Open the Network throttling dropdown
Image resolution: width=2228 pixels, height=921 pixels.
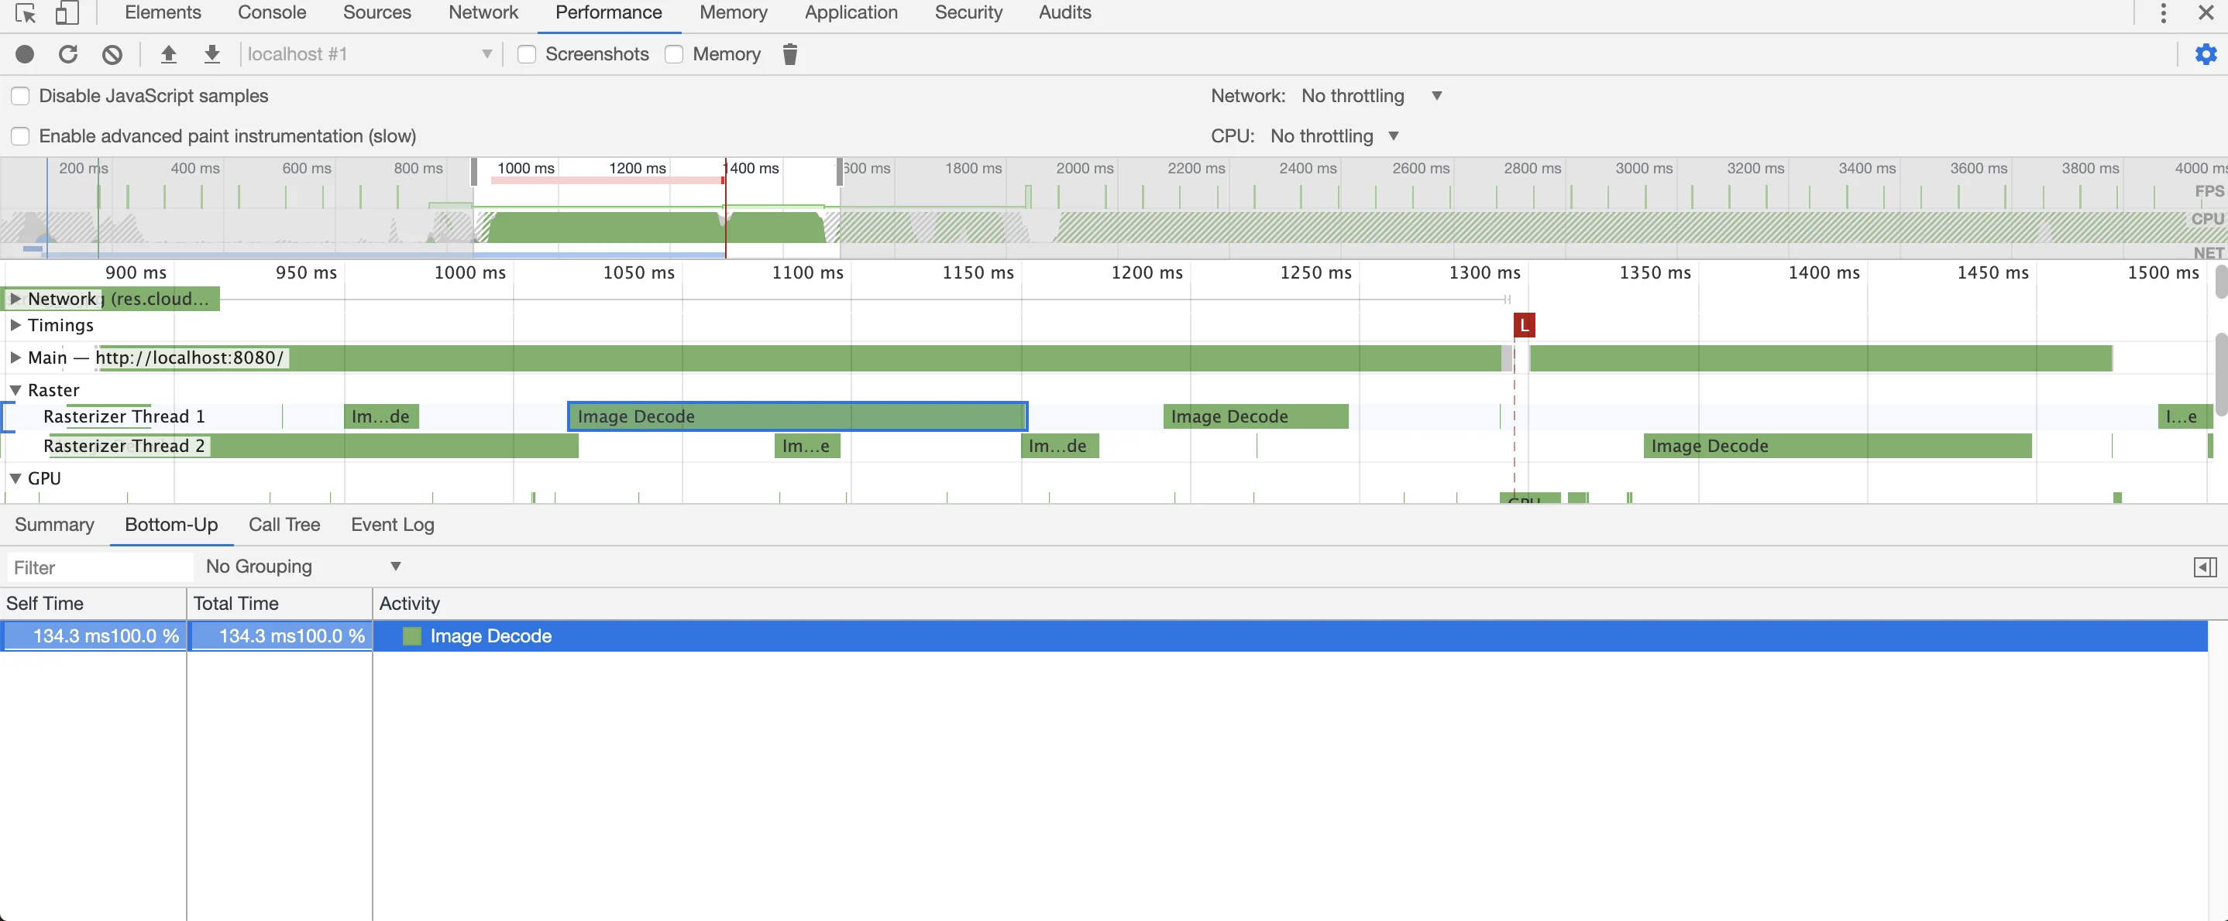coord(1436,96)
